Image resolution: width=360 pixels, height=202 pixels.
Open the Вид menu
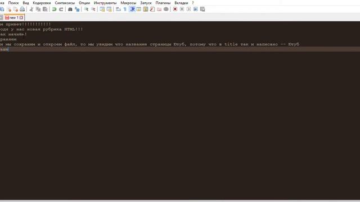pyautogui.click(x=26, y=3)
